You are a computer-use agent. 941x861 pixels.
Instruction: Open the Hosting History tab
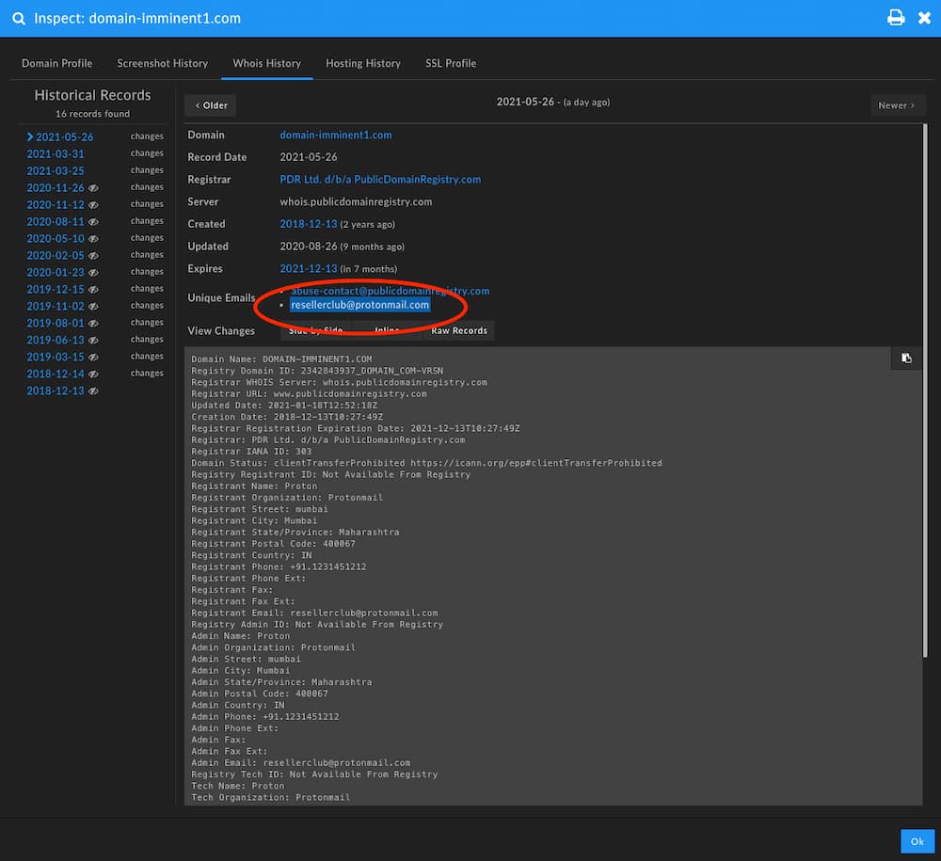[x=363, y=63]
